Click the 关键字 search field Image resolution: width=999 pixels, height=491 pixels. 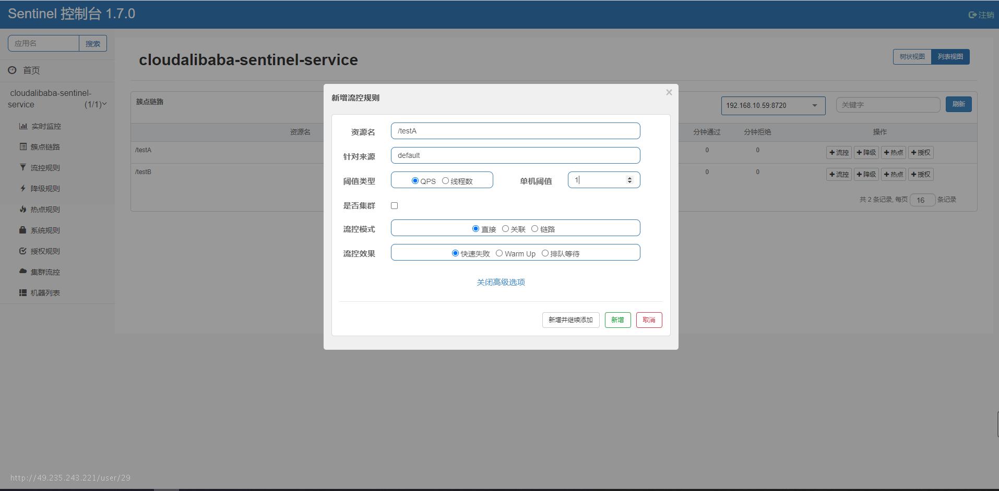(888, 105)
